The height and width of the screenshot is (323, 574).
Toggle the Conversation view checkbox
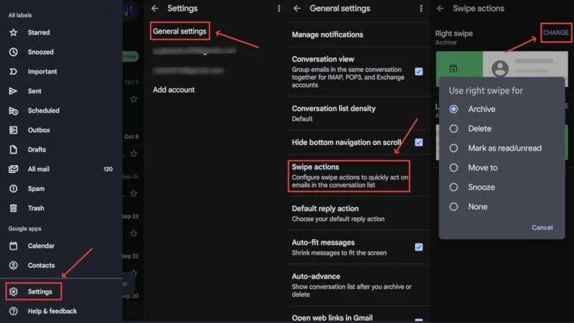(x=418, y=72)
